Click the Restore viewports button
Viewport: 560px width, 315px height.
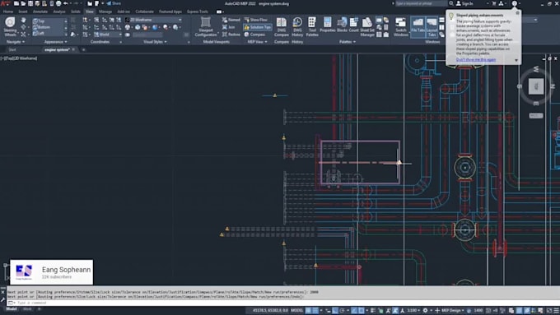tap(231, 35)
